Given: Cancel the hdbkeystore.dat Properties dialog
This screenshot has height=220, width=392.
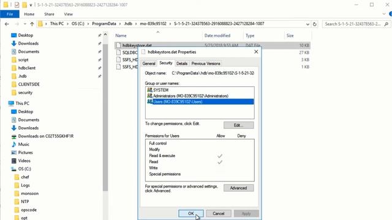Looking at the screenshot, I should click(218, 213).
